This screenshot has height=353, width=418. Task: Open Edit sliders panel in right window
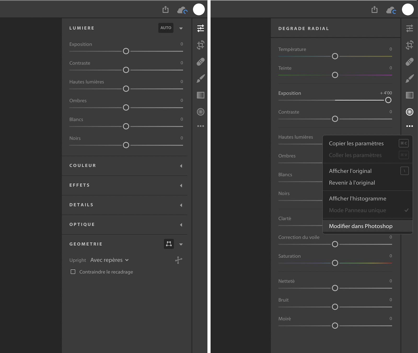[409, 28]
